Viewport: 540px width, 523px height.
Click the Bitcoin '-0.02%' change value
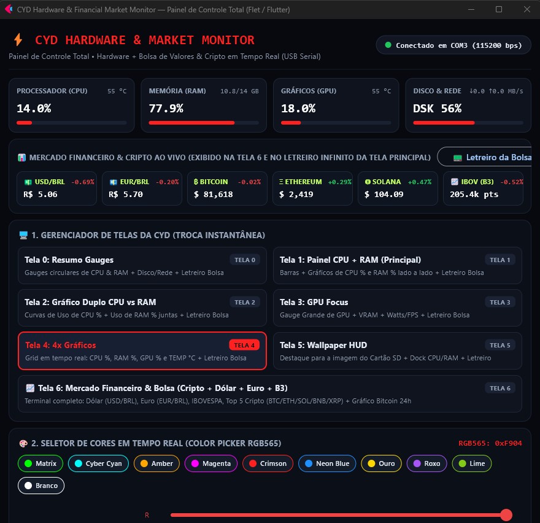tap(249, 182)
